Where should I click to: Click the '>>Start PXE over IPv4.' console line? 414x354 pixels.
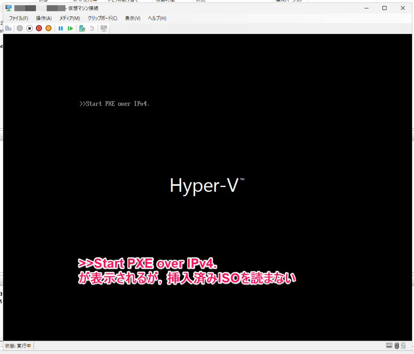click(114, 104)
